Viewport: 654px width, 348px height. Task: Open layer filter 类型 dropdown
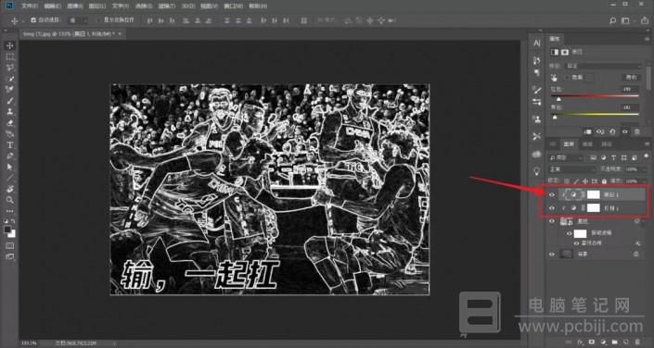pos(566,158)
